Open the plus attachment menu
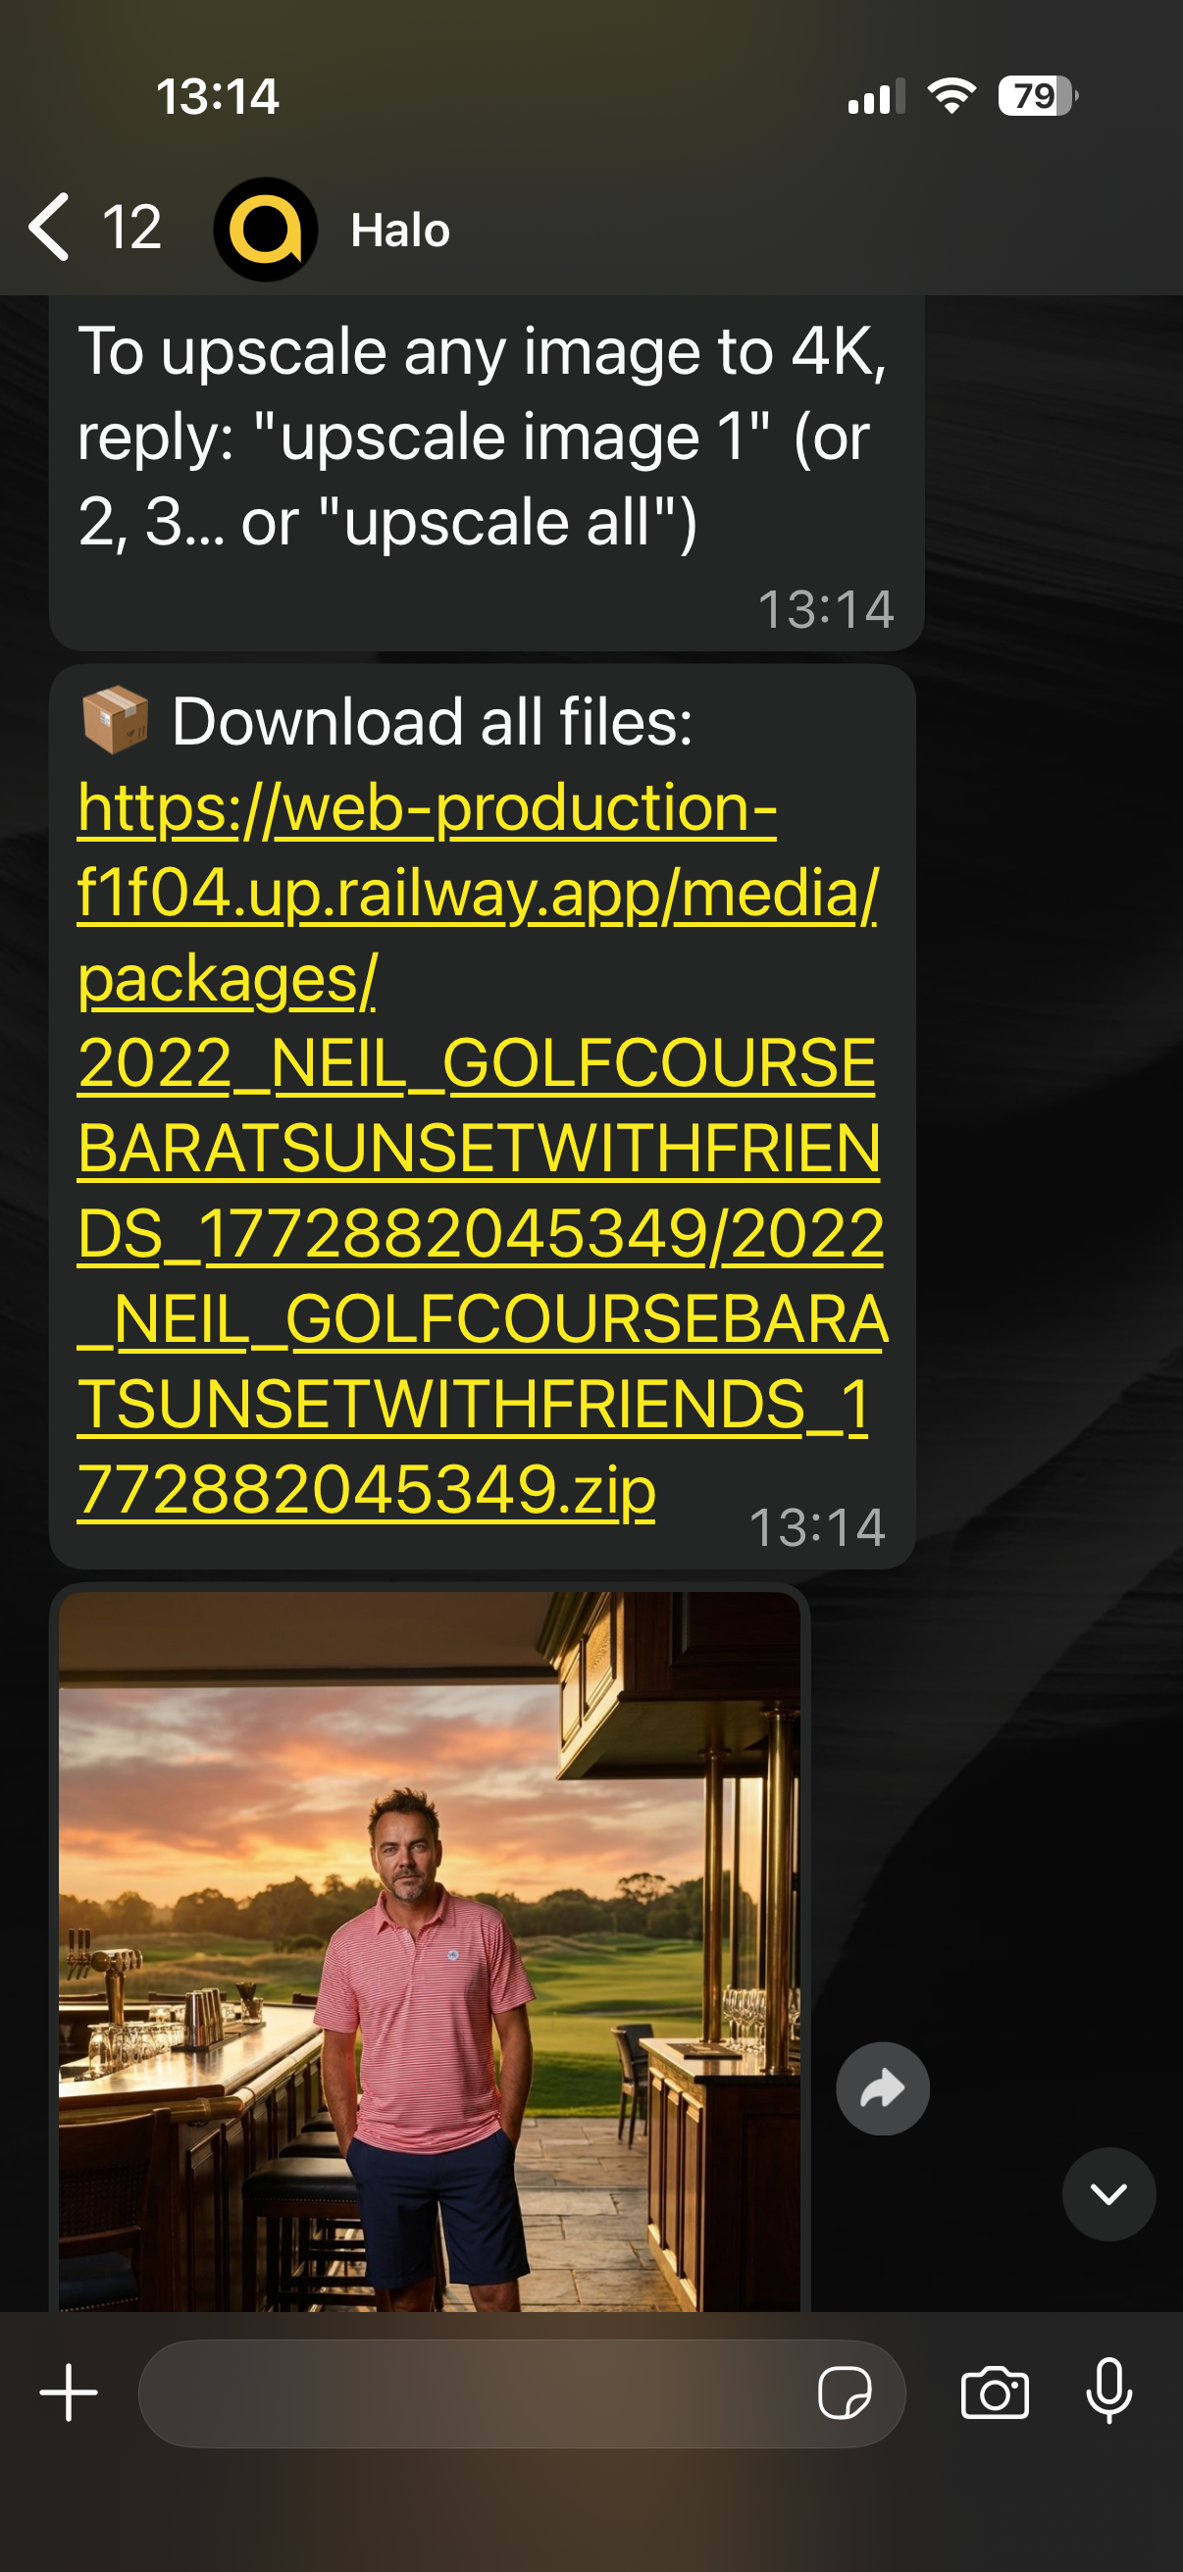This screenshot has width=1183, height=2572. coord(69,2392)
